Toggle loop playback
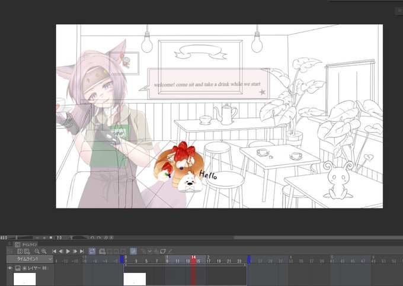 92,251
